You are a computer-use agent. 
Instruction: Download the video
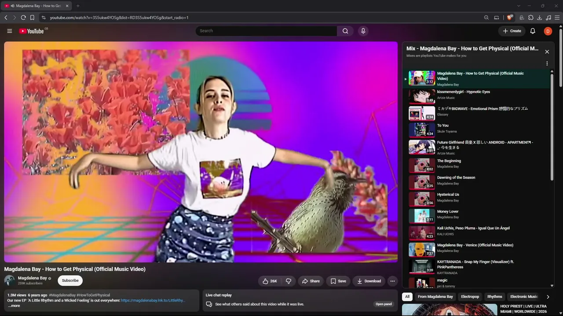(369, 281)
